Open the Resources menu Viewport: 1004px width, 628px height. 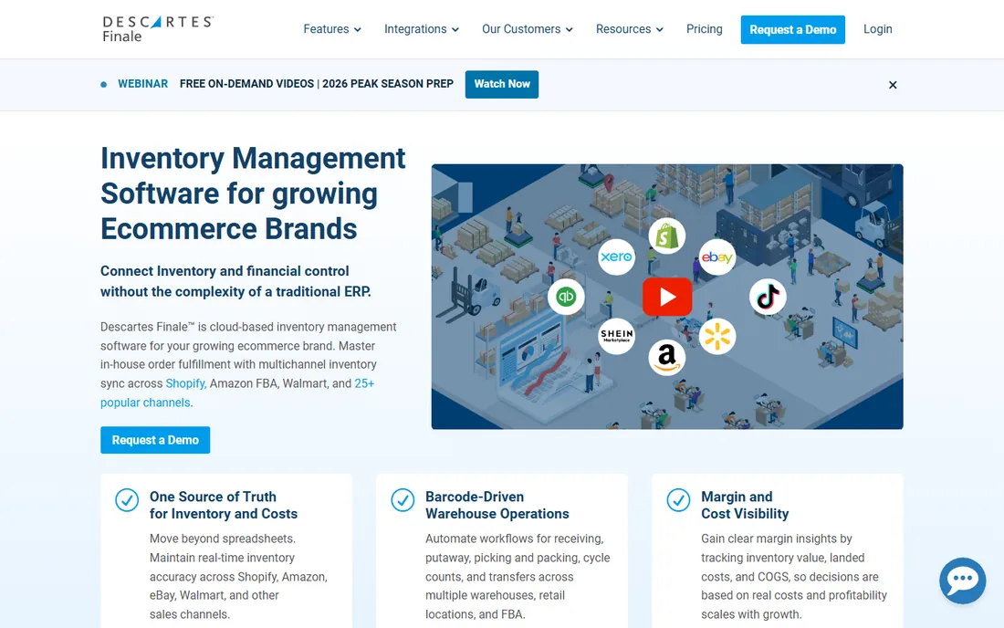click(630, 29)
